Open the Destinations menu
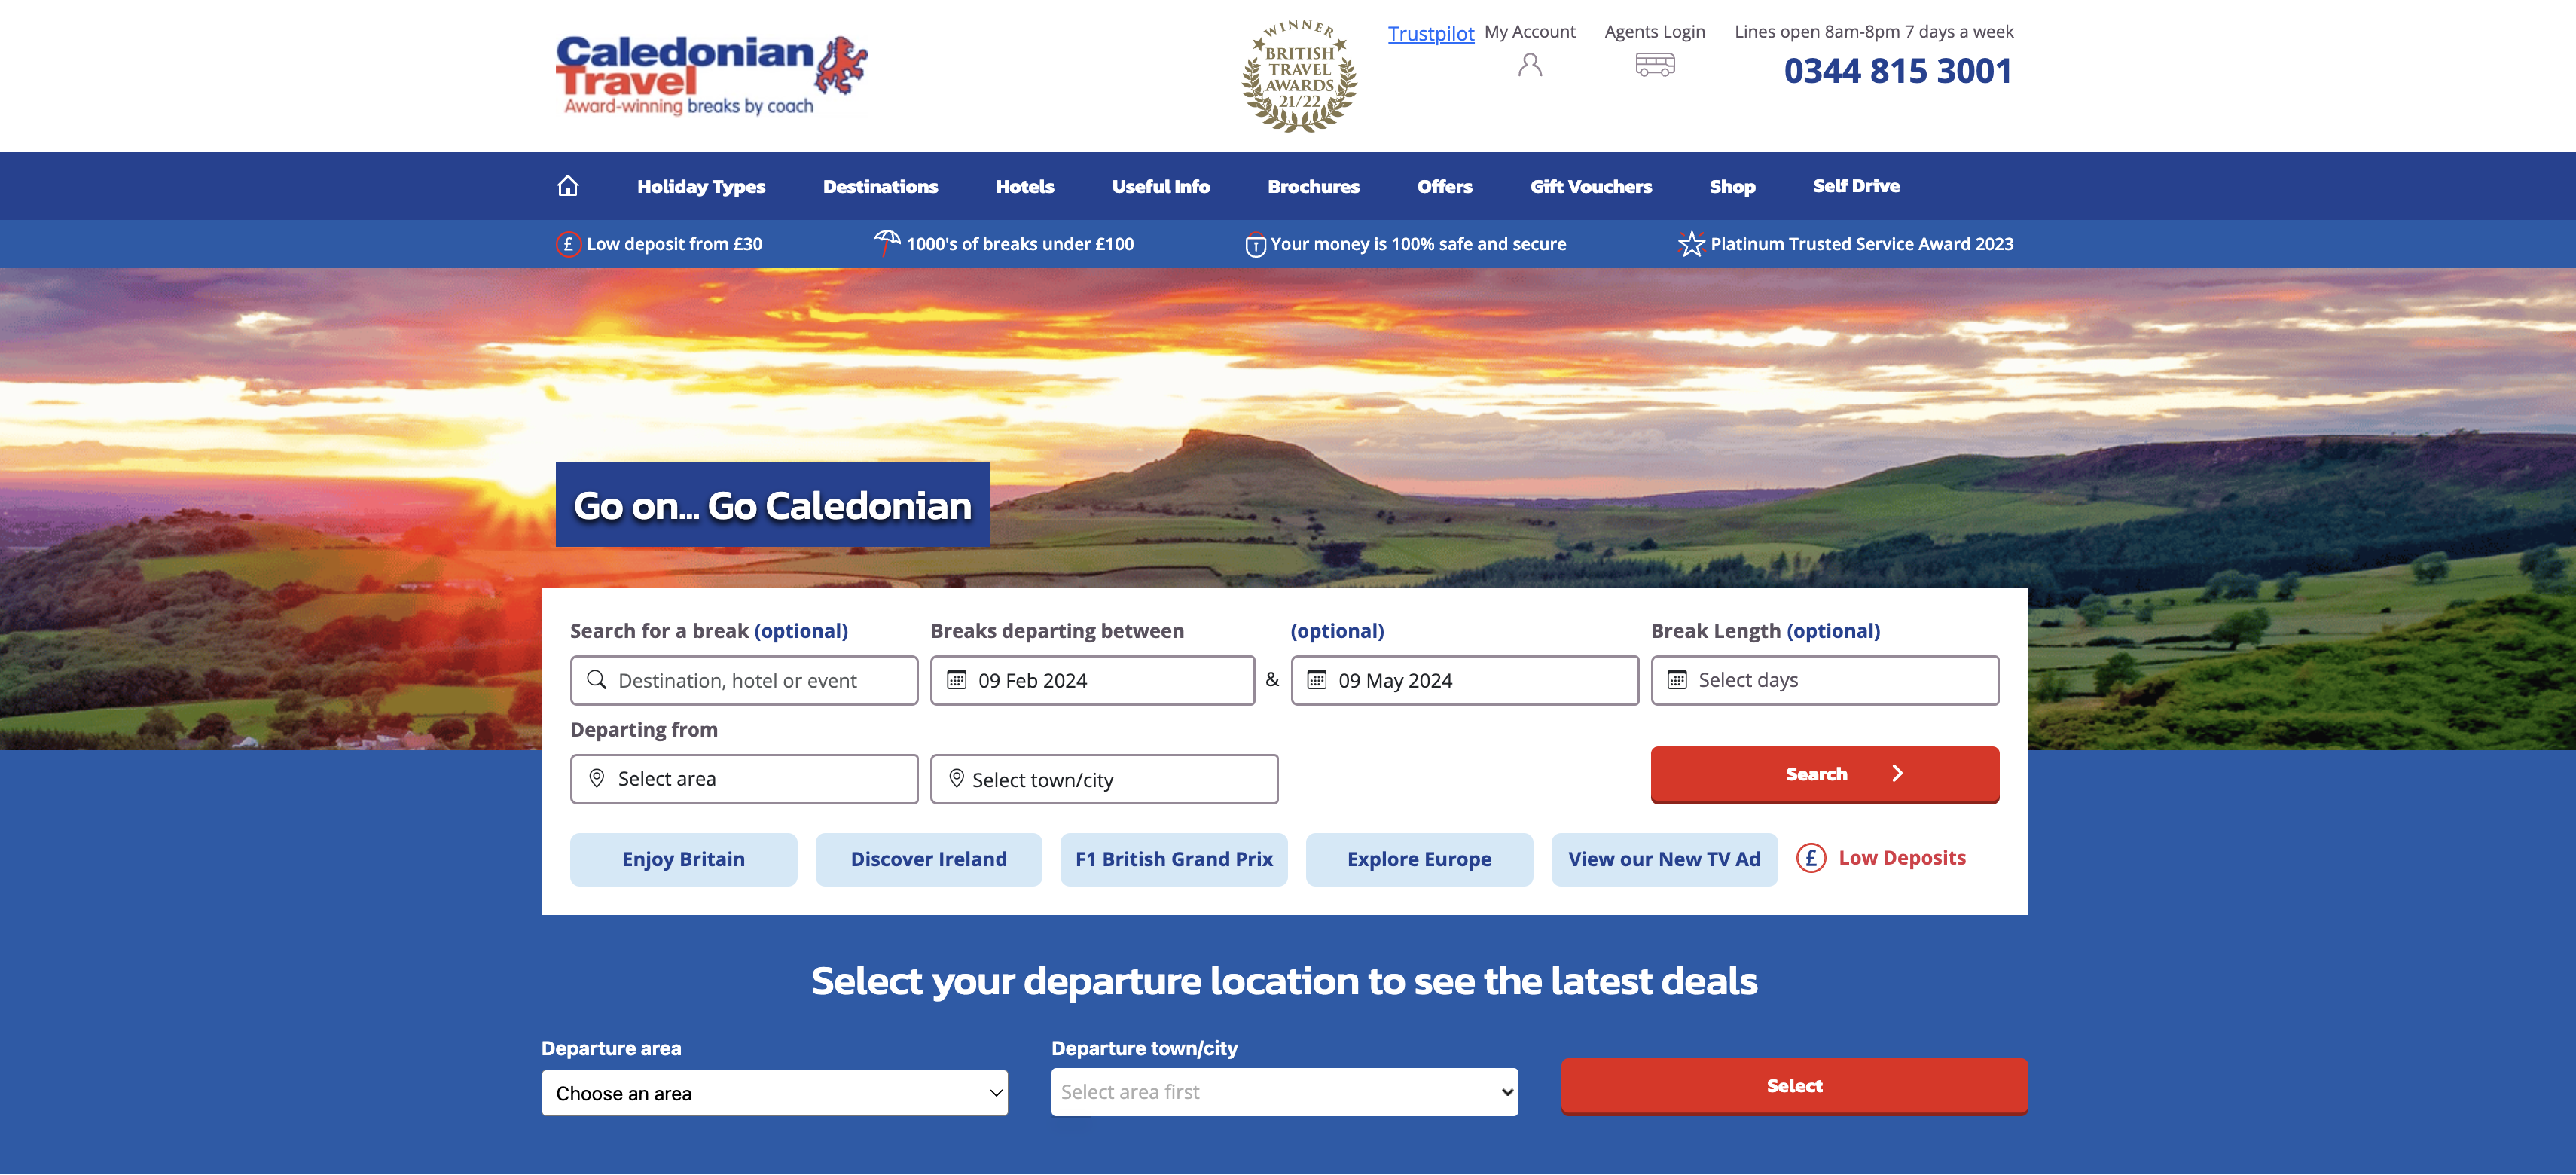This screenshot has width=2576, height=1175. tap(880, 185)
